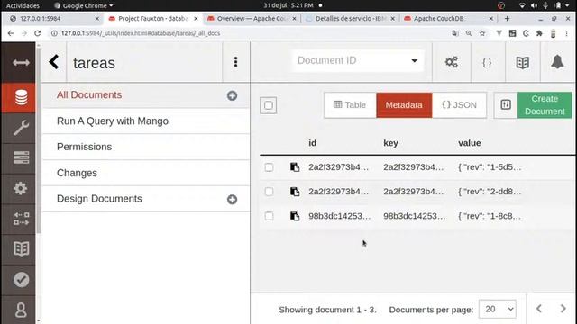Open the Document ID dropdown
Image resolution: width=577 pixels, height=324 pixels.
coord(358,60)
